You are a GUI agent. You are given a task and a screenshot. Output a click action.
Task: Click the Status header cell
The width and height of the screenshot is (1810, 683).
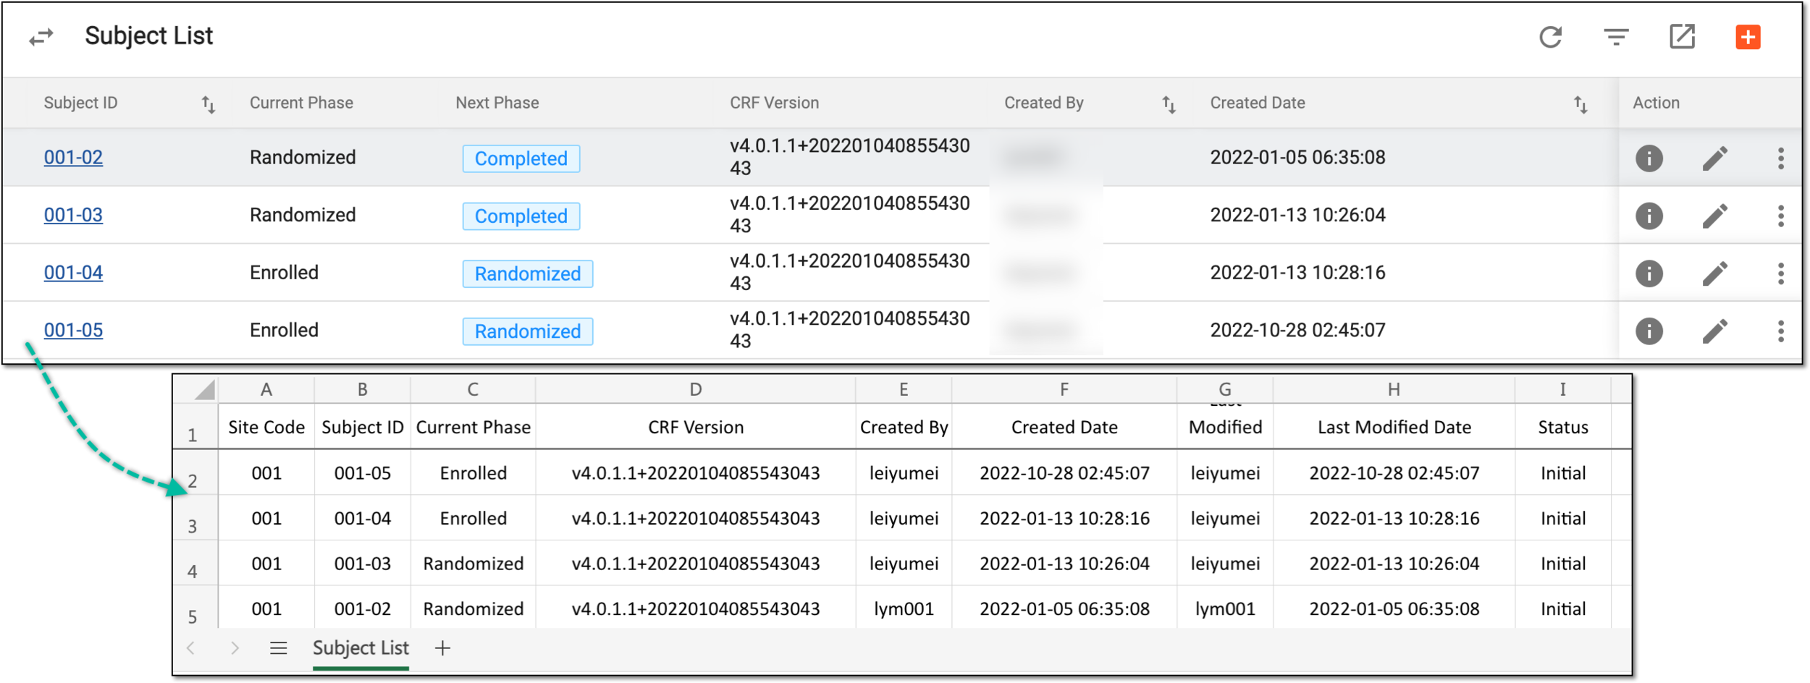coord(1562,428)
